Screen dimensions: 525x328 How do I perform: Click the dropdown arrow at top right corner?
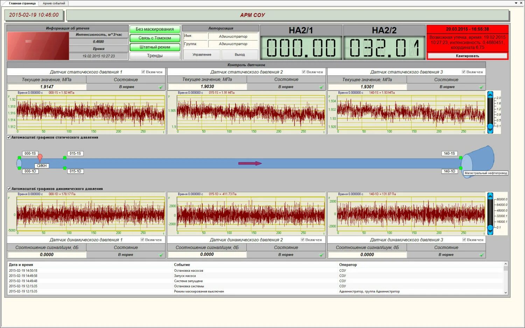516,3
